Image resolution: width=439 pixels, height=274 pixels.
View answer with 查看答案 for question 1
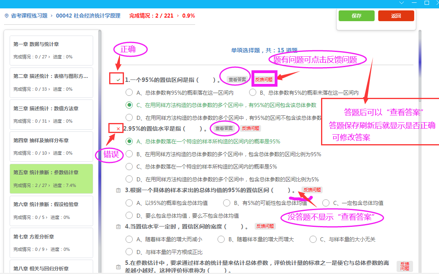point(237,80)
